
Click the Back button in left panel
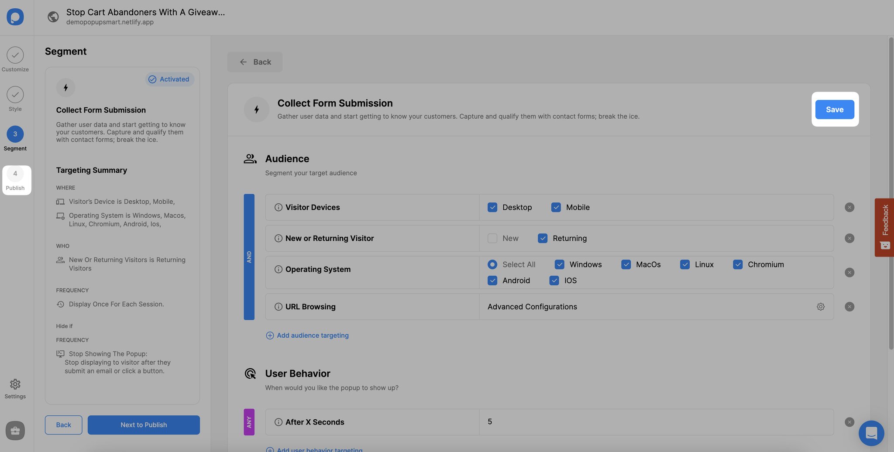63,425
